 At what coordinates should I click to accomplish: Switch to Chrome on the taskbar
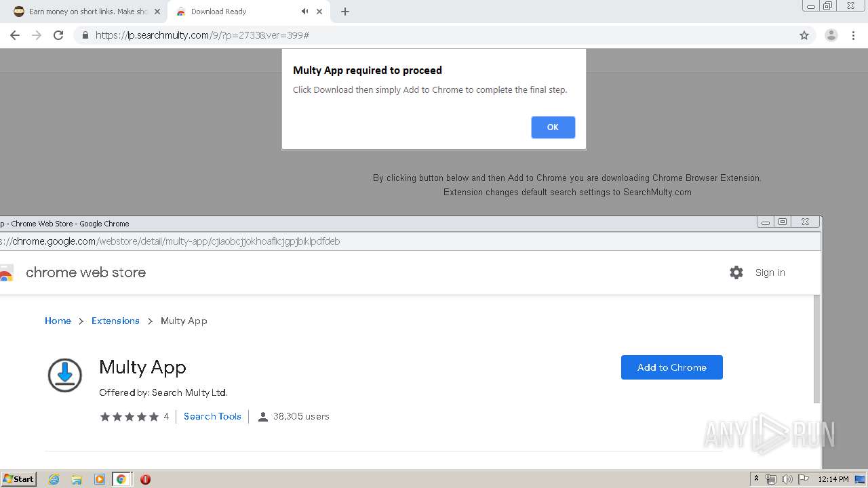pos(121,479)
